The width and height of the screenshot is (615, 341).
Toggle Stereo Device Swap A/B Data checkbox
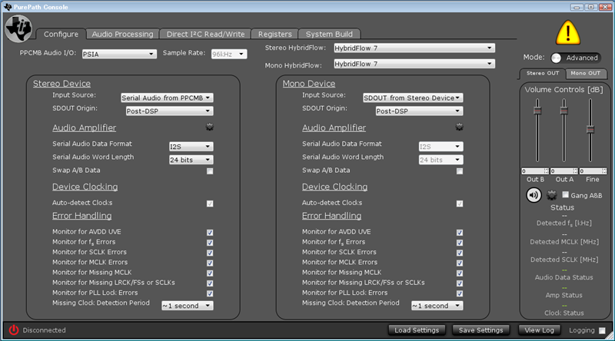(210, 171)
